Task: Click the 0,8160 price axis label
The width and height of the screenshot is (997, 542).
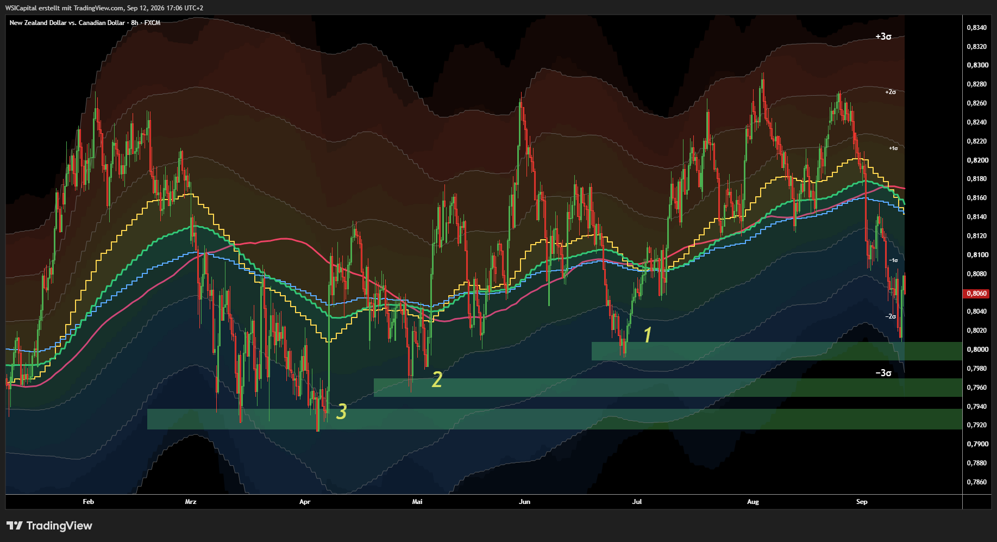Action: [977, 198]
